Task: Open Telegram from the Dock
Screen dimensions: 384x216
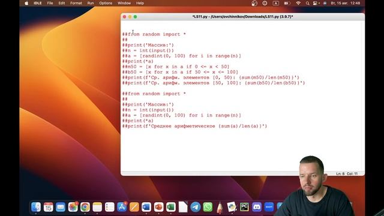Action: tap(196, 207)
